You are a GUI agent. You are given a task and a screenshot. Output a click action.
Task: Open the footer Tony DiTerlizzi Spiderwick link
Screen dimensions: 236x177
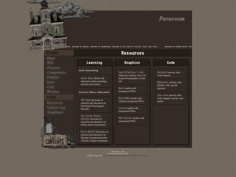click(126, 156)
